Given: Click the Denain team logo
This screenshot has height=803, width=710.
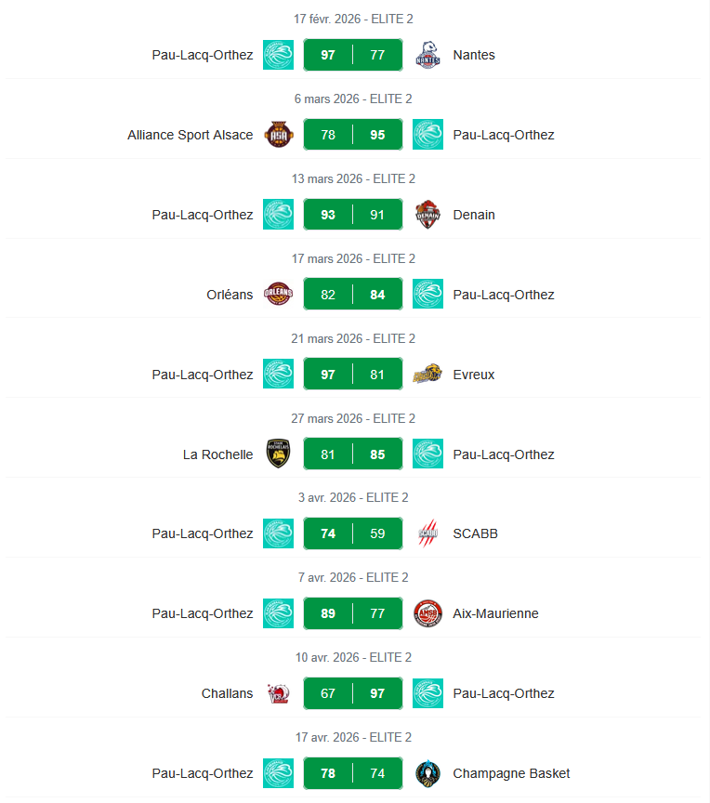Looking at the screenshot, I should pos(427,215).
